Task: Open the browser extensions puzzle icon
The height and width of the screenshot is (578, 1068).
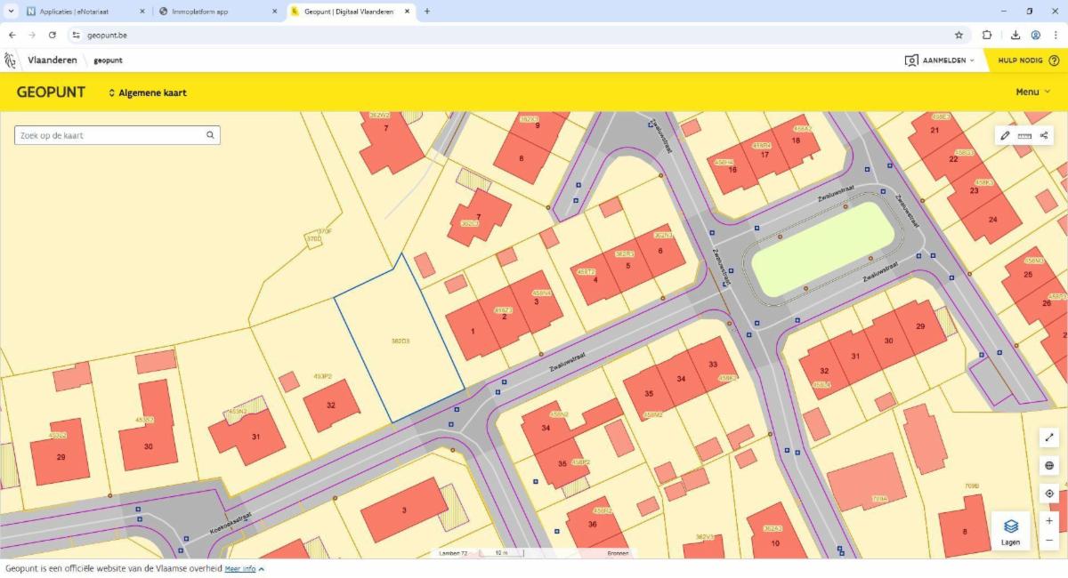Action: (987, 35)
